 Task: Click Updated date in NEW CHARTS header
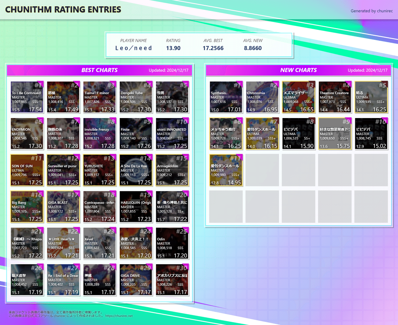tap(367, 70)
